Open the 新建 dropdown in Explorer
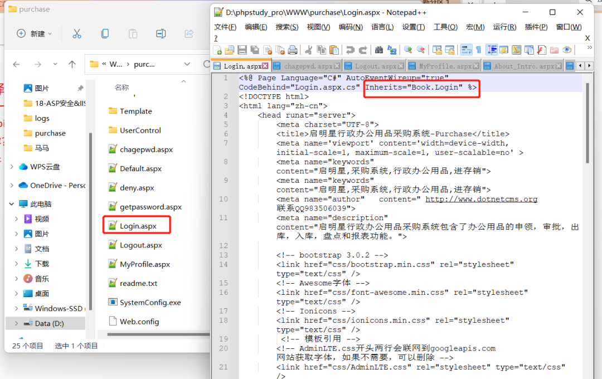The height and width of the screenshot is (379, 602). pos(34,34)
